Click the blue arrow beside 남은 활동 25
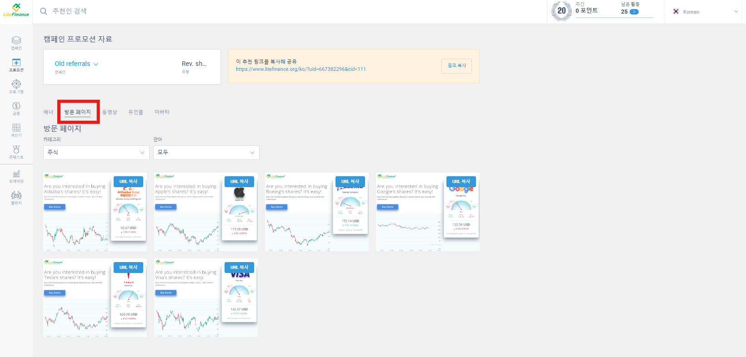 [x=634, y=12]
